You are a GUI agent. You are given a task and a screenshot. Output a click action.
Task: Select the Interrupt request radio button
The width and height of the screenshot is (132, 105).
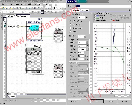[x=71, y=28]
